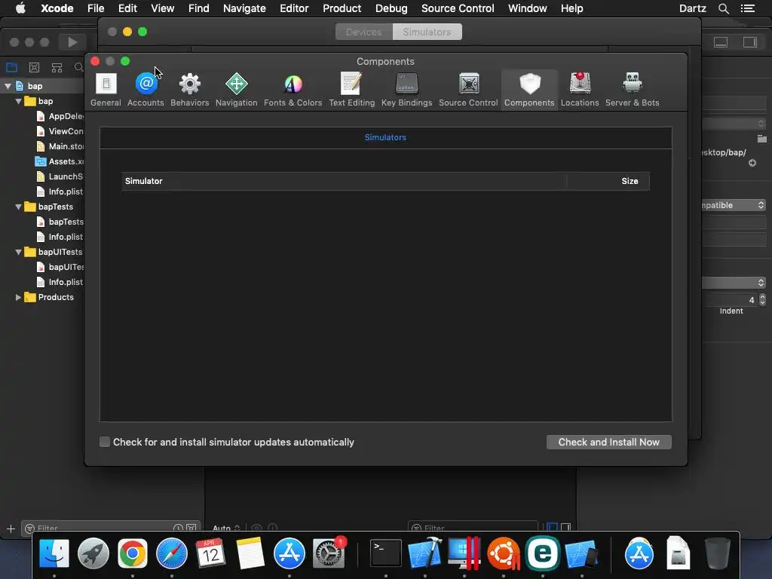Open Accounts preferences pane
Viewport: 772px width, 579px height.
(146, 90)
